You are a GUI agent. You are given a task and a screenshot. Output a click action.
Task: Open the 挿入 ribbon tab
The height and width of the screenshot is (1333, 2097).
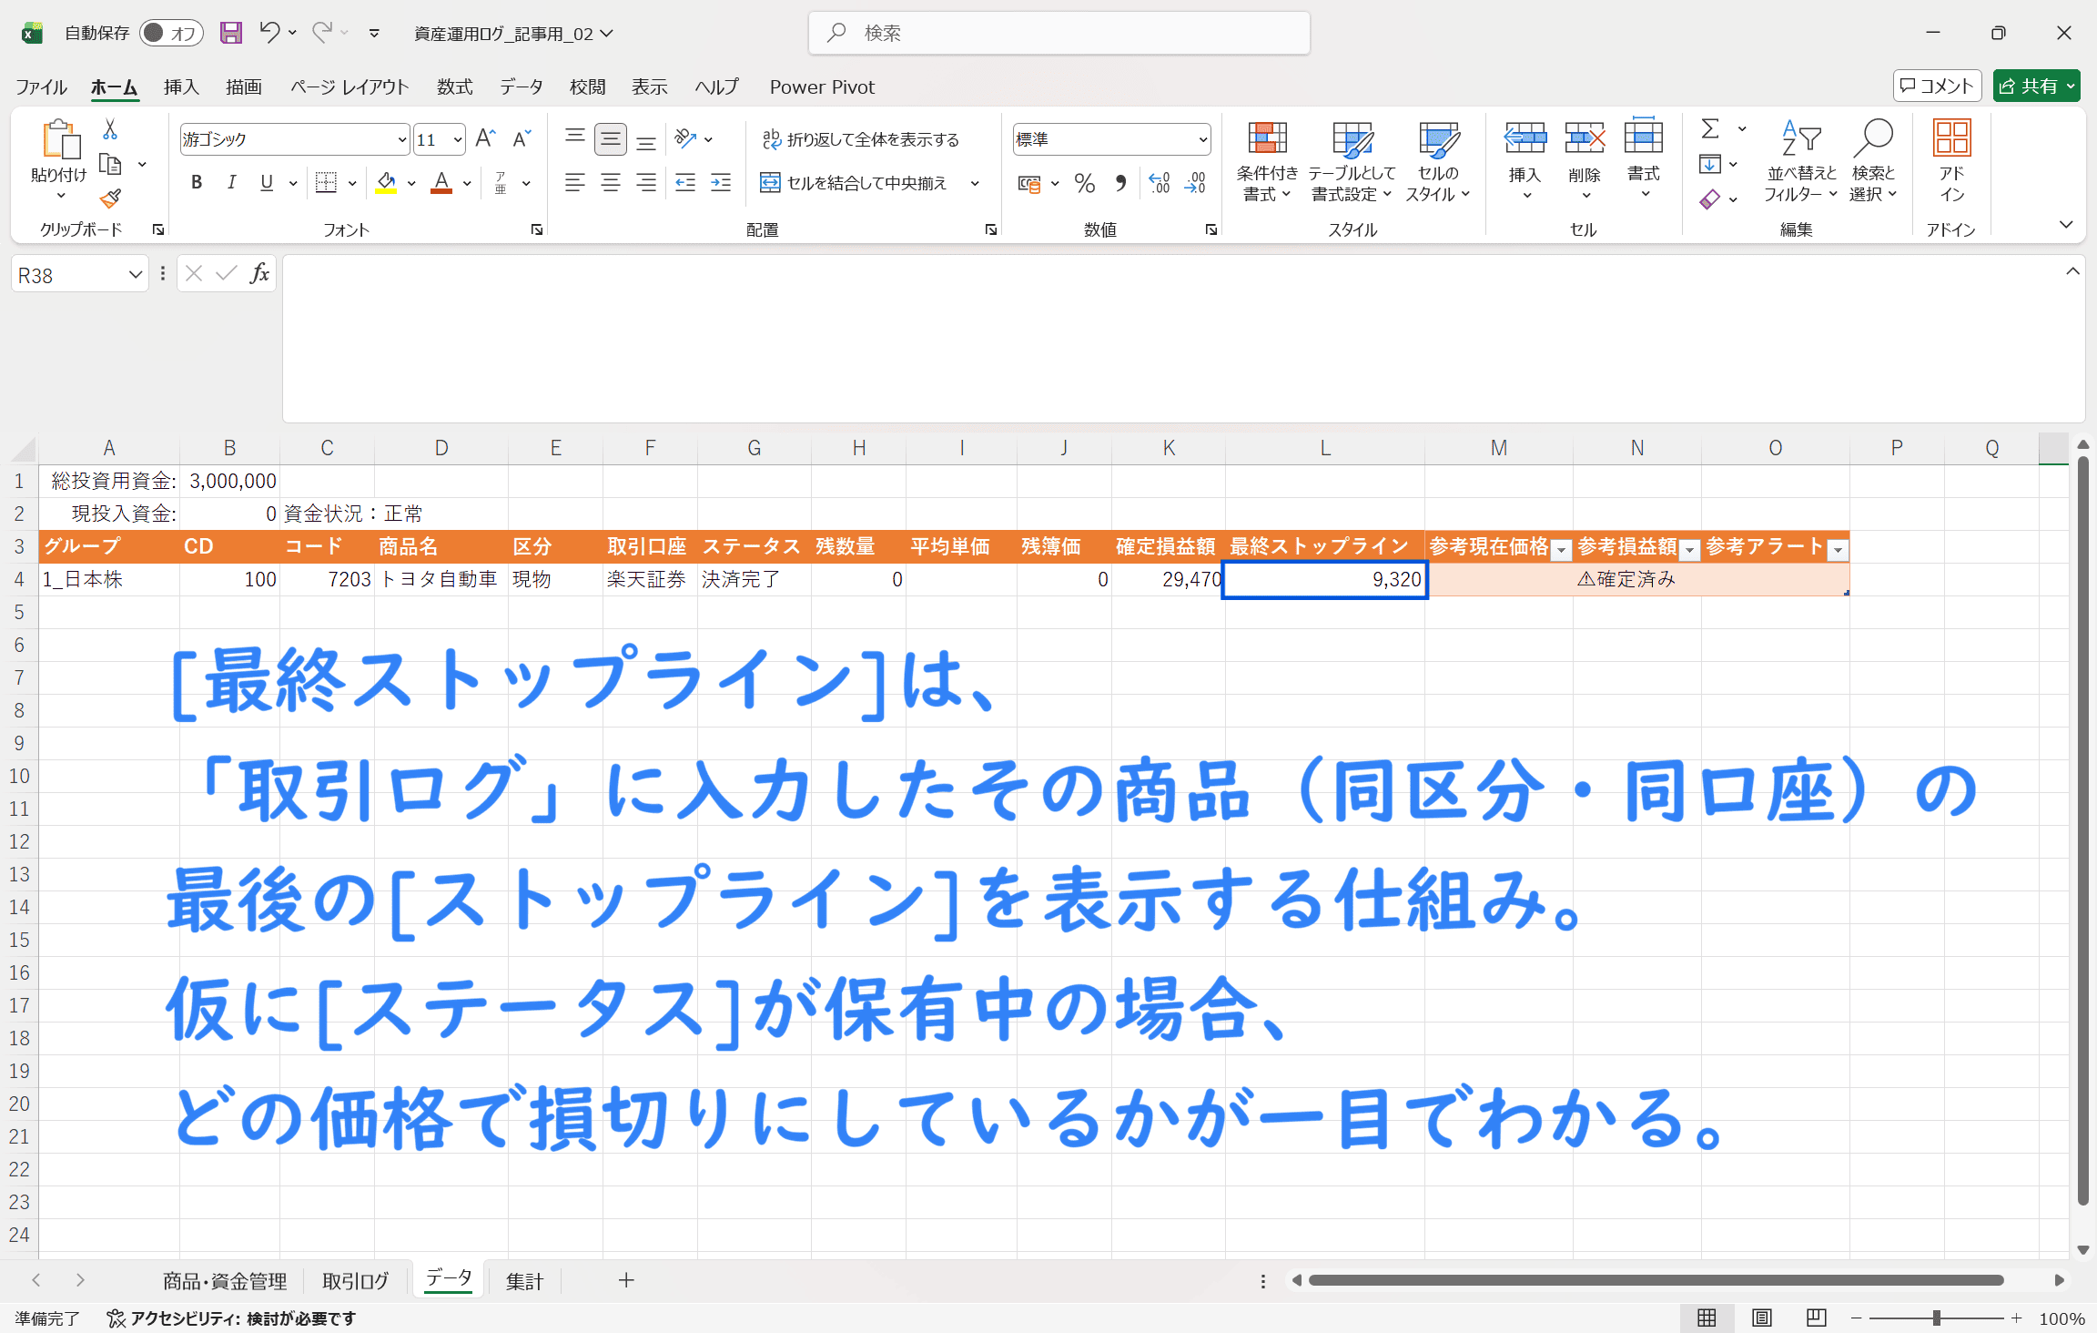pos(180,86)
